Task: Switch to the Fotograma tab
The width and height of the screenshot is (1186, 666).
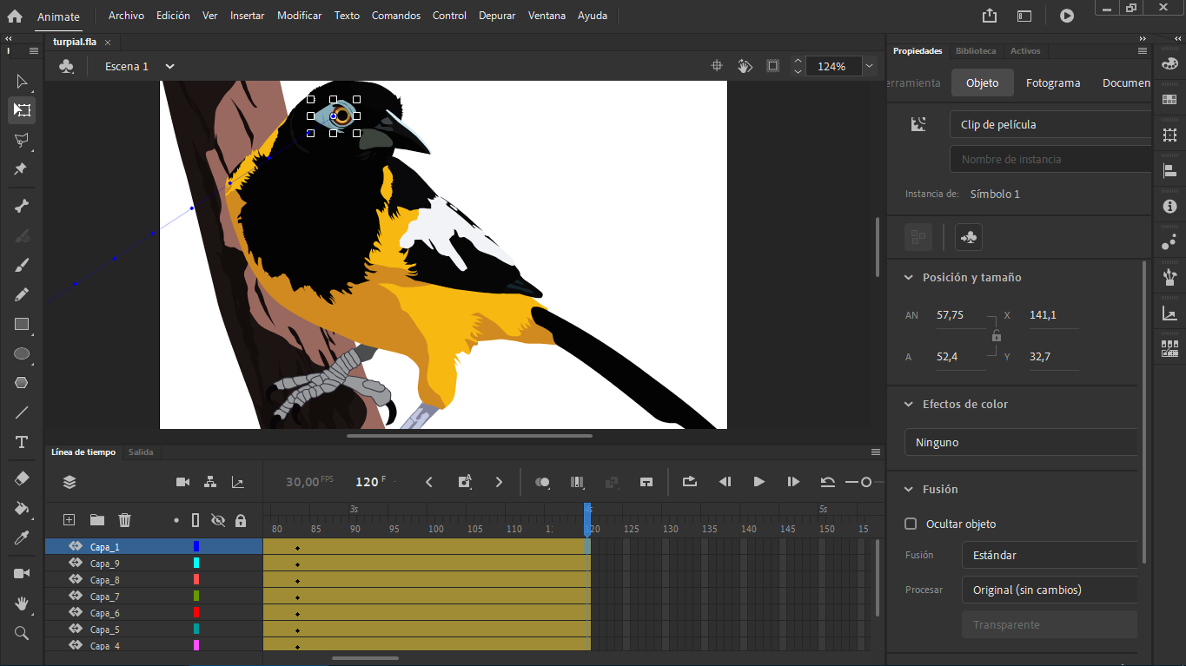Action: [x=1053, y=82]
